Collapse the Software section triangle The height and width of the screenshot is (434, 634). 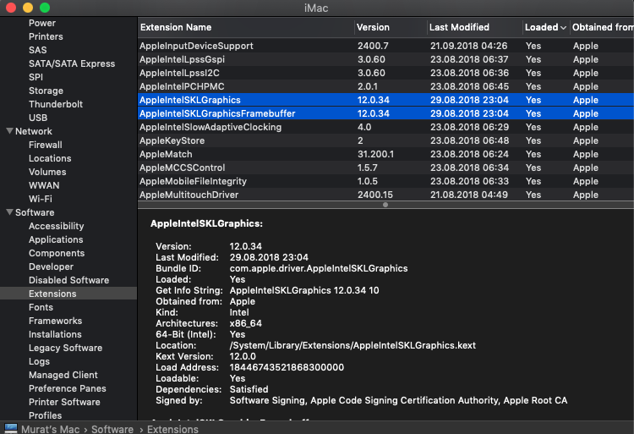click(x=9, y=212)
